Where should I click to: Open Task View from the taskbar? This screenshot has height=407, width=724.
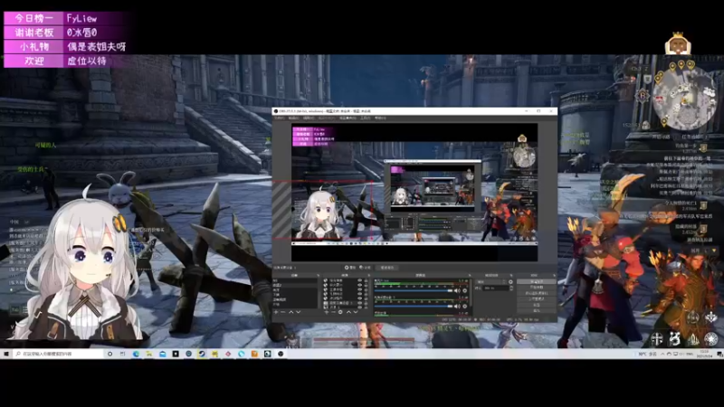tap(122, 354)
